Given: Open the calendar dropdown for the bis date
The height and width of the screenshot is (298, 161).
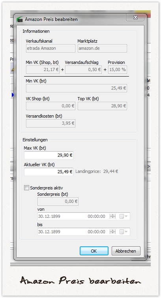Looking at the screenshot, I should pos(124,232).
